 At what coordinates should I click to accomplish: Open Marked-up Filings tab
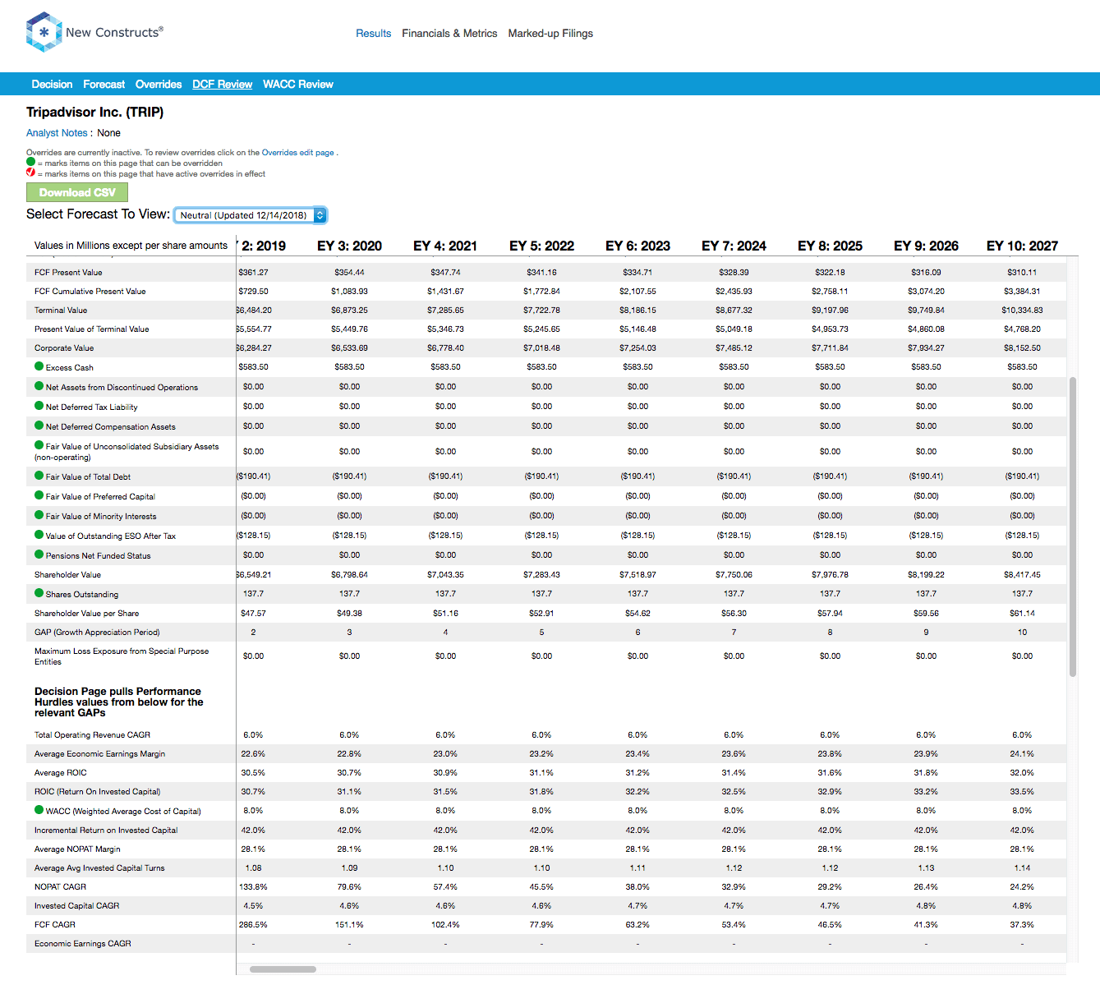click(550, 34)
